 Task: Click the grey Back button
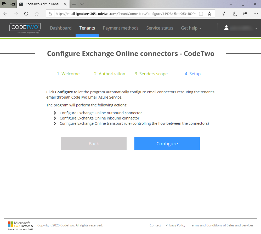click(x=94, y=144)
